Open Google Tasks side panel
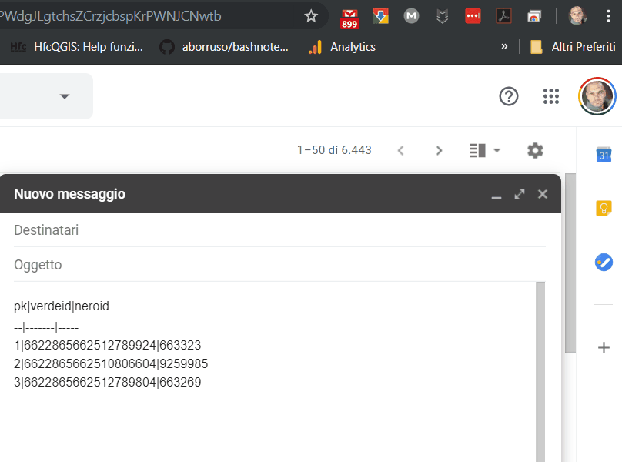 (604, 262)
